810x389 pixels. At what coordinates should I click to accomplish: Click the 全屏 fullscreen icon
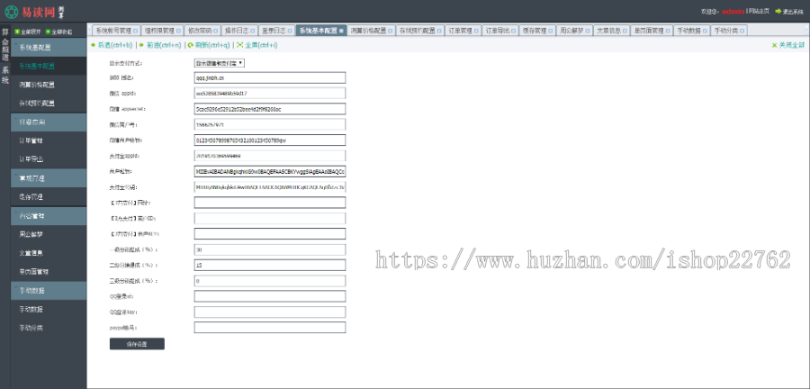click(x=239, y=44)
